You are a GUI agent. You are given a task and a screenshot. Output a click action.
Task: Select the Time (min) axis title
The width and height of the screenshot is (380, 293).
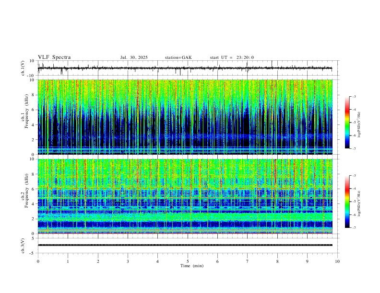click(192, 266)
